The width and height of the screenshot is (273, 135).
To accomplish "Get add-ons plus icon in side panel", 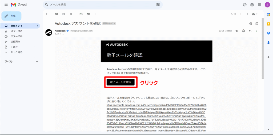I will pos(268,57).
